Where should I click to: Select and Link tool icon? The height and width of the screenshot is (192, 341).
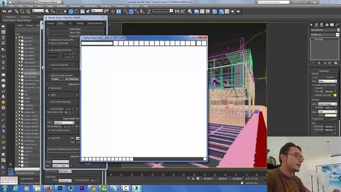[17, 11]
